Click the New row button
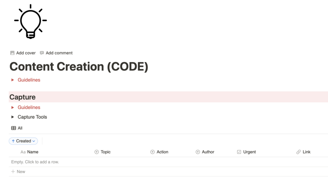The image size is (328, 184). pyautogui.click(x=18, y=172)
